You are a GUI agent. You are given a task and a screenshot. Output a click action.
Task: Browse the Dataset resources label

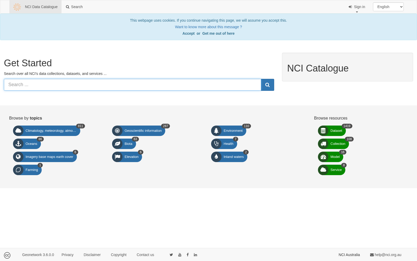[336, 131]
